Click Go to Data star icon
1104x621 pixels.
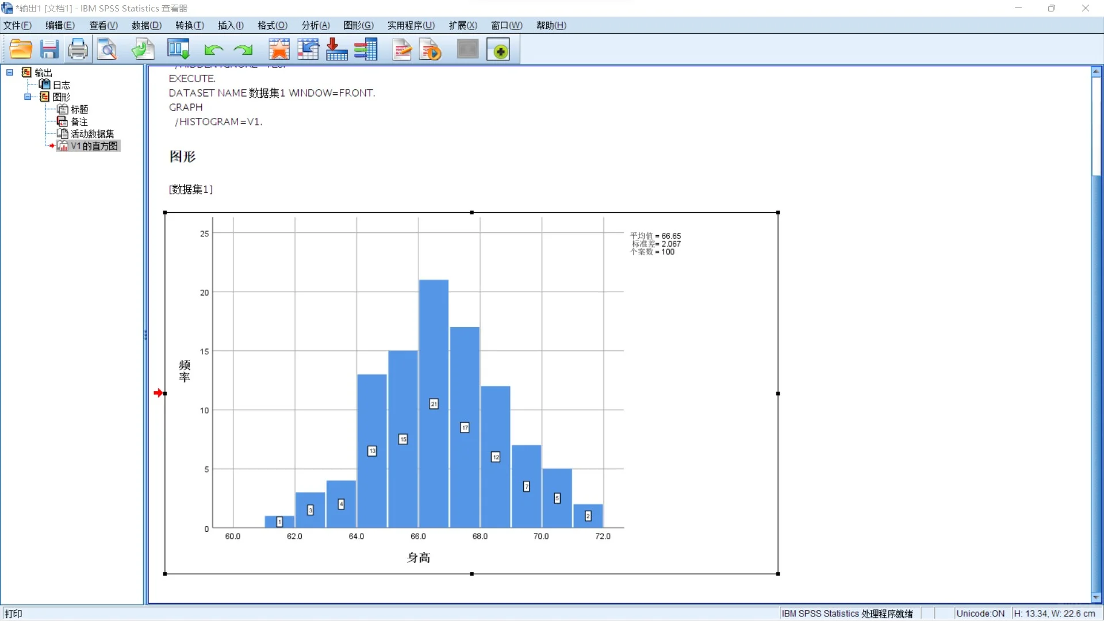279,49
